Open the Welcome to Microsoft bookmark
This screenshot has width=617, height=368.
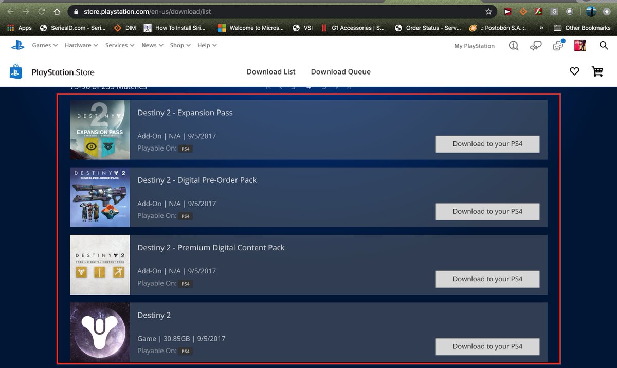[251, 28]
